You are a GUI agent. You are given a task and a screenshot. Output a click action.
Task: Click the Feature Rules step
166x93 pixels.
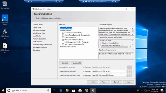(37, 42)
